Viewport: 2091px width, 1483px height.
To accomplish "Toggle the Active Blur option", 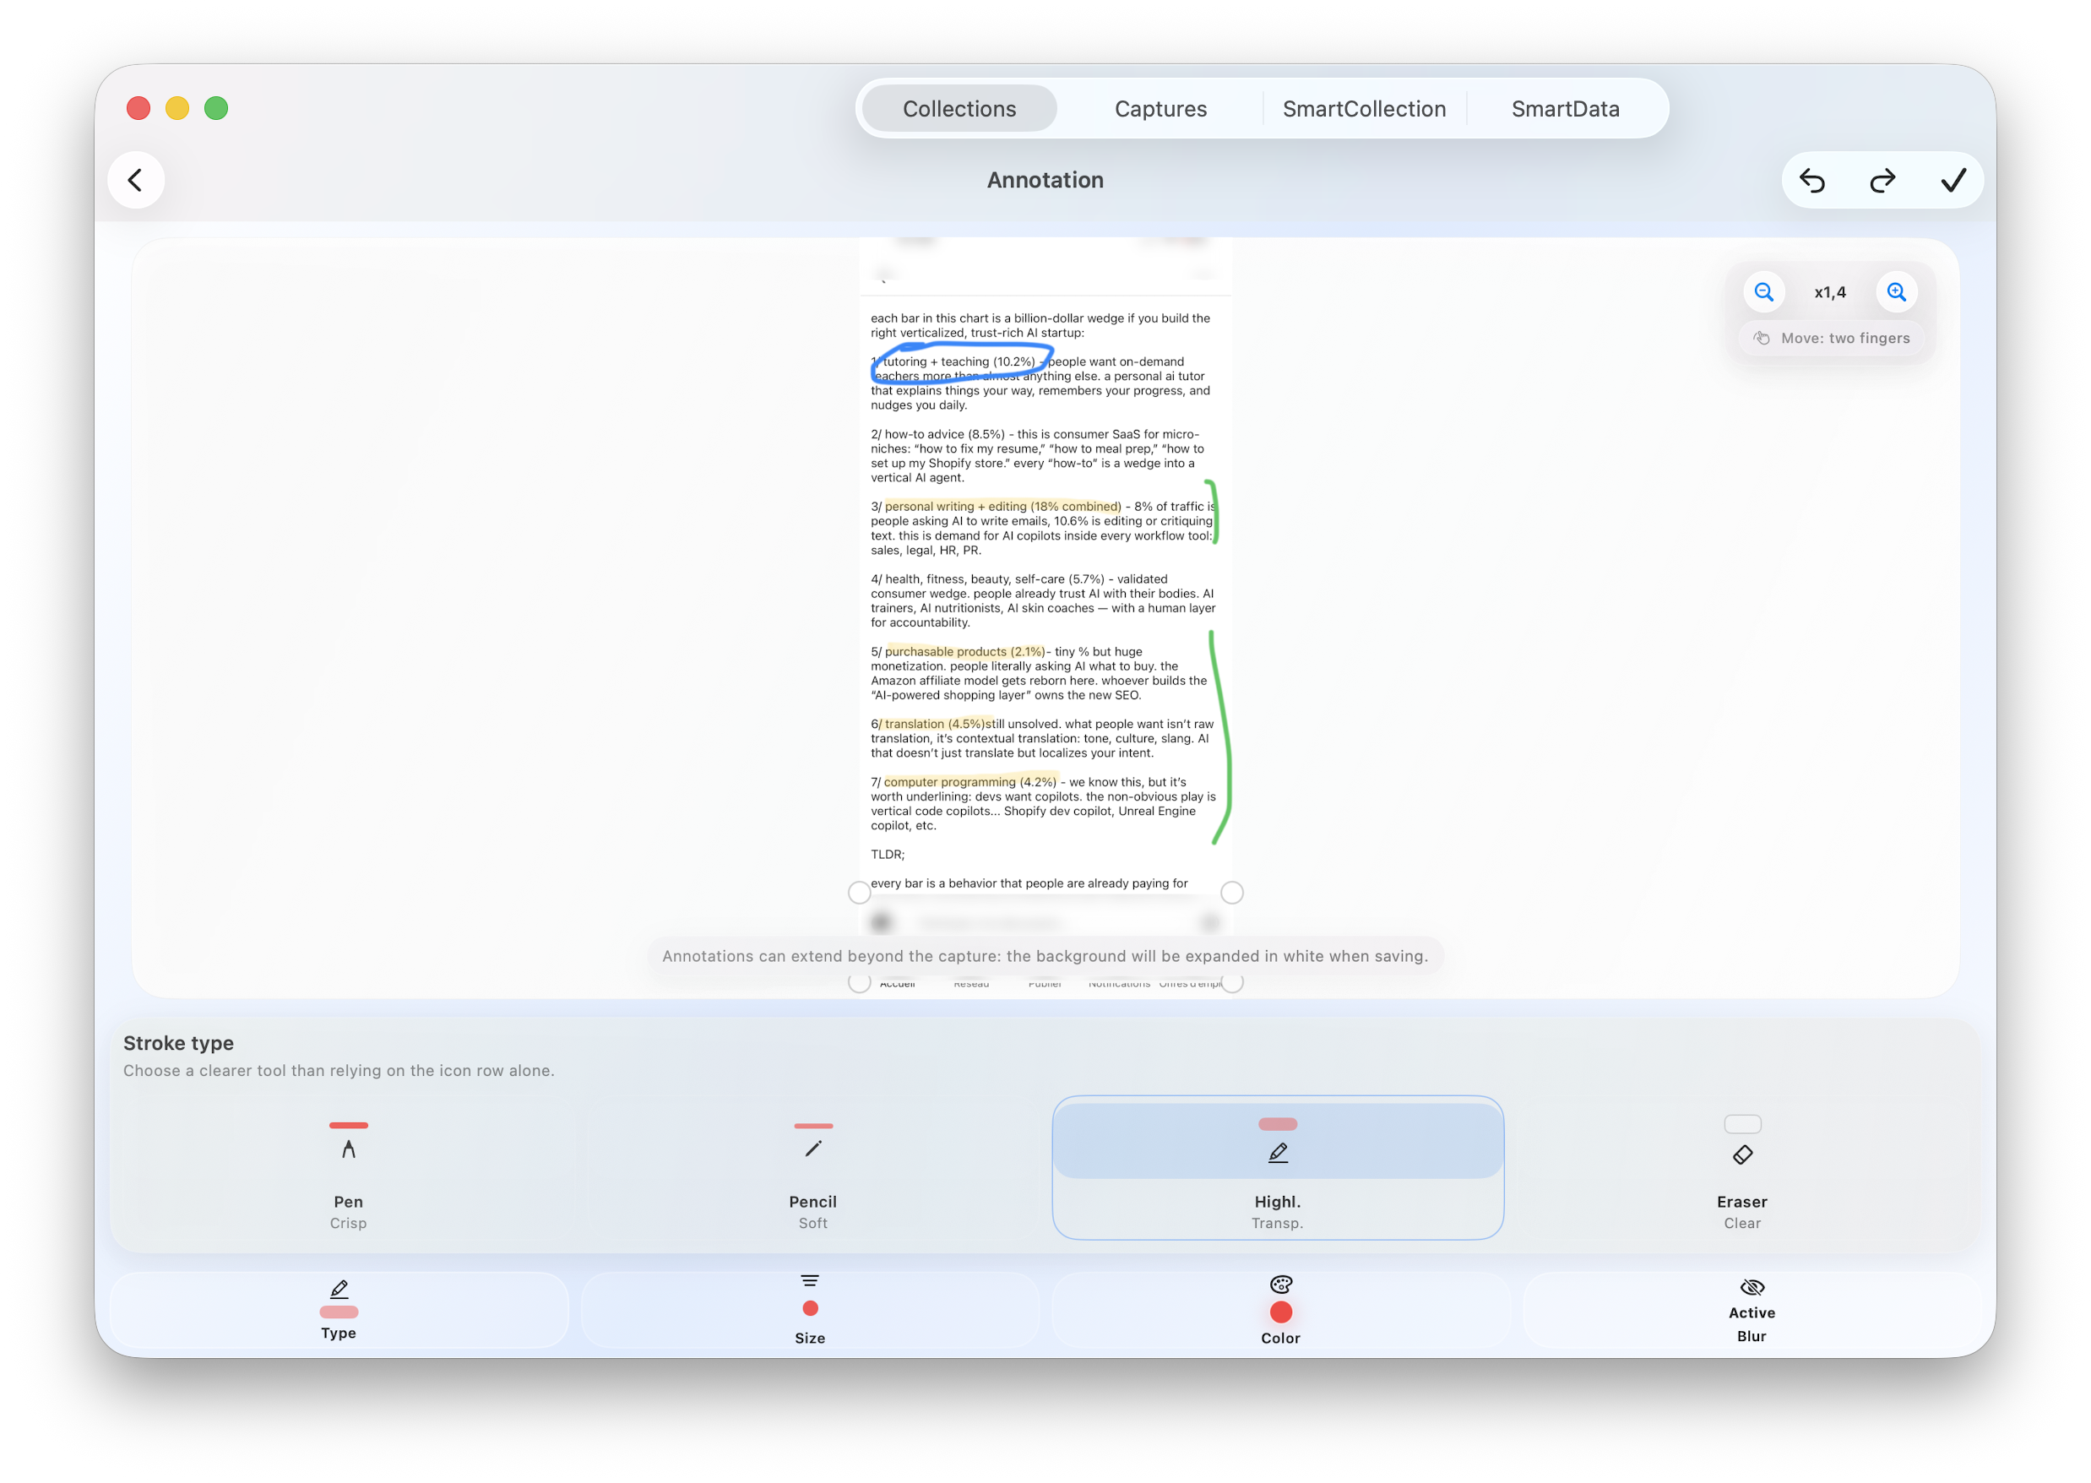I will (x=1751, y=1311).
